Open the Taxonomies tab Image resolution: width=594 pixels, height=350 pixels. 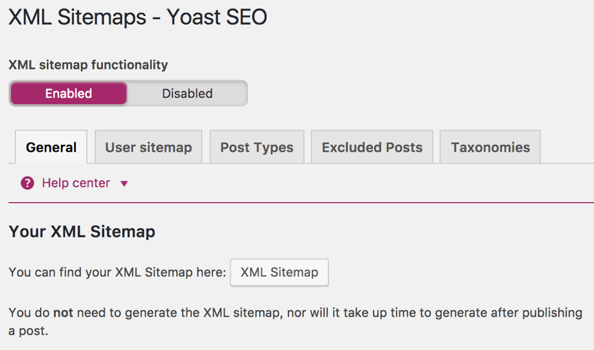pyautogui.click(x=491, y=147)
